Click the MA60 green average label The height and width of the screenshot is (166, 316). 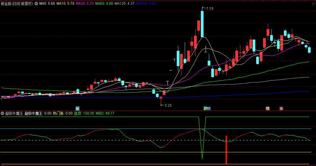point(104,4)
